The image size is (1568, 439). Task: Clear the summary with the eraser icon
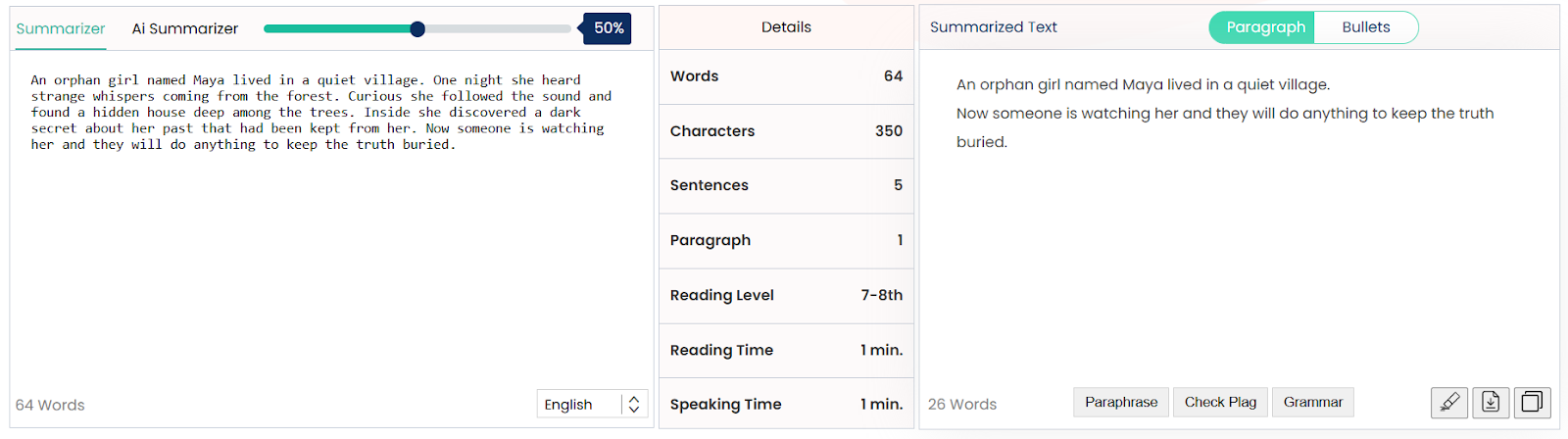[x=1449, y=402]
